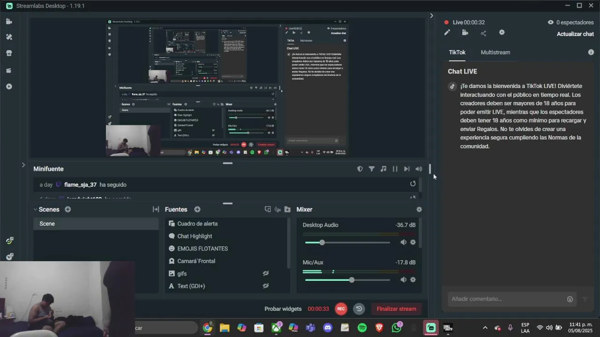The image size is (600, 337).
Task: Pause the Minifuente alert queue
Action: [395, 169]
